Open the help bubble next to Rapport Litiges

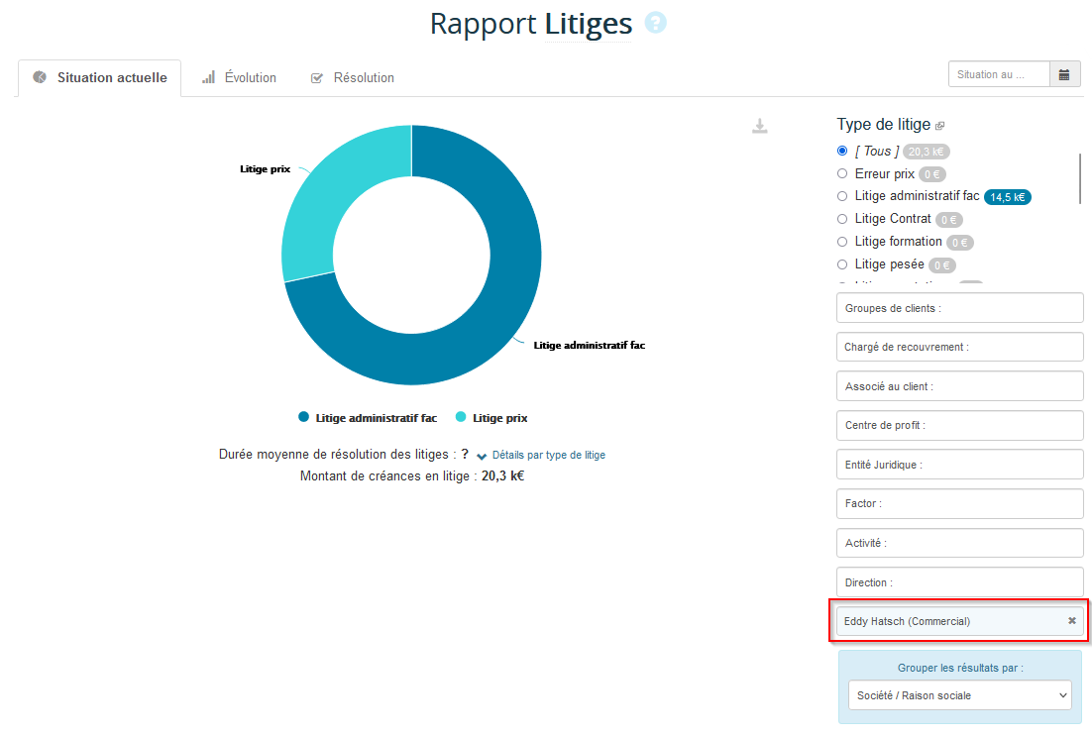(655, 23)
